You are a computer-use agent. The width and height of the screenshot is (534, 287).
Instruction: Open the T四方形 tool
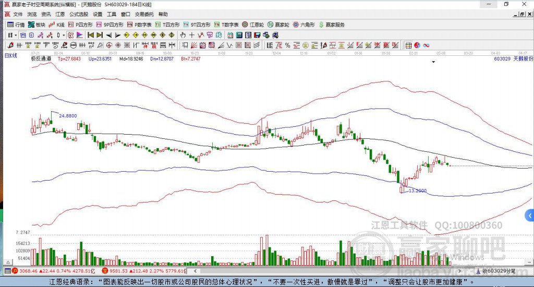click(x=167, y=25)
